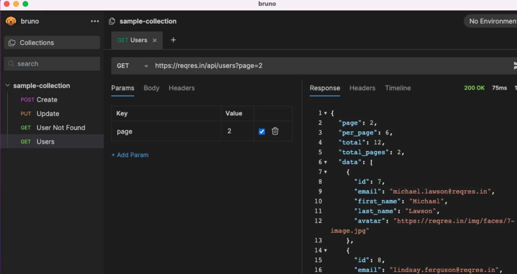The image size is (517, 274).
Task: Click the bruno dog logo icon
Action: click(x=11, y=21)
